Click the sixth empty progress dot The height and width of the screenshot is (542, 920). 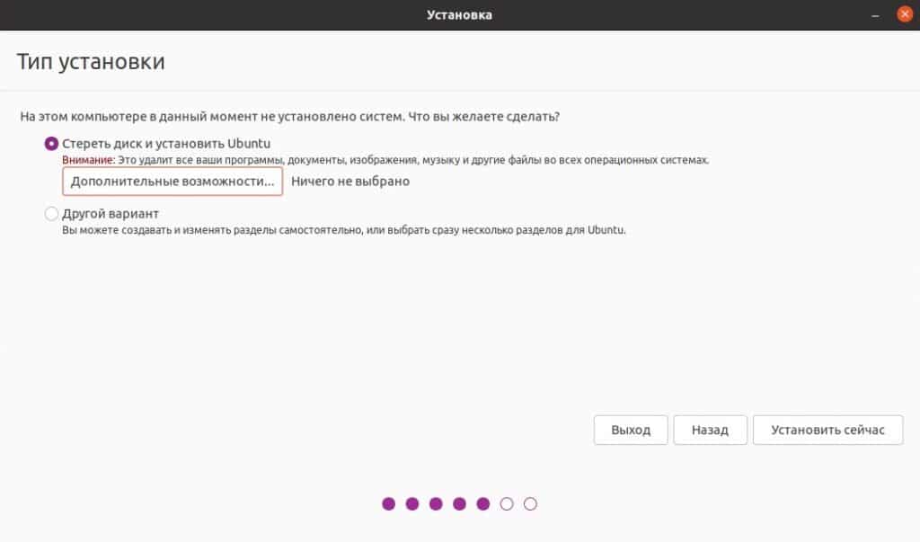point(507,504)
